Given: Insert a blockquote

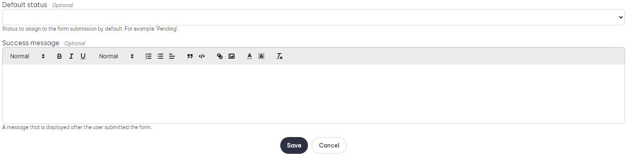Looking at the screenshot, I should [190, 56].
